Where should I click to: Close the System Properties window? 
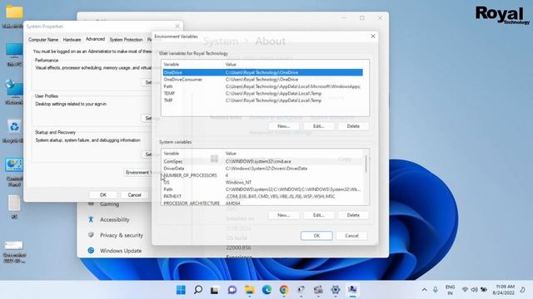(x=177, y=26)
